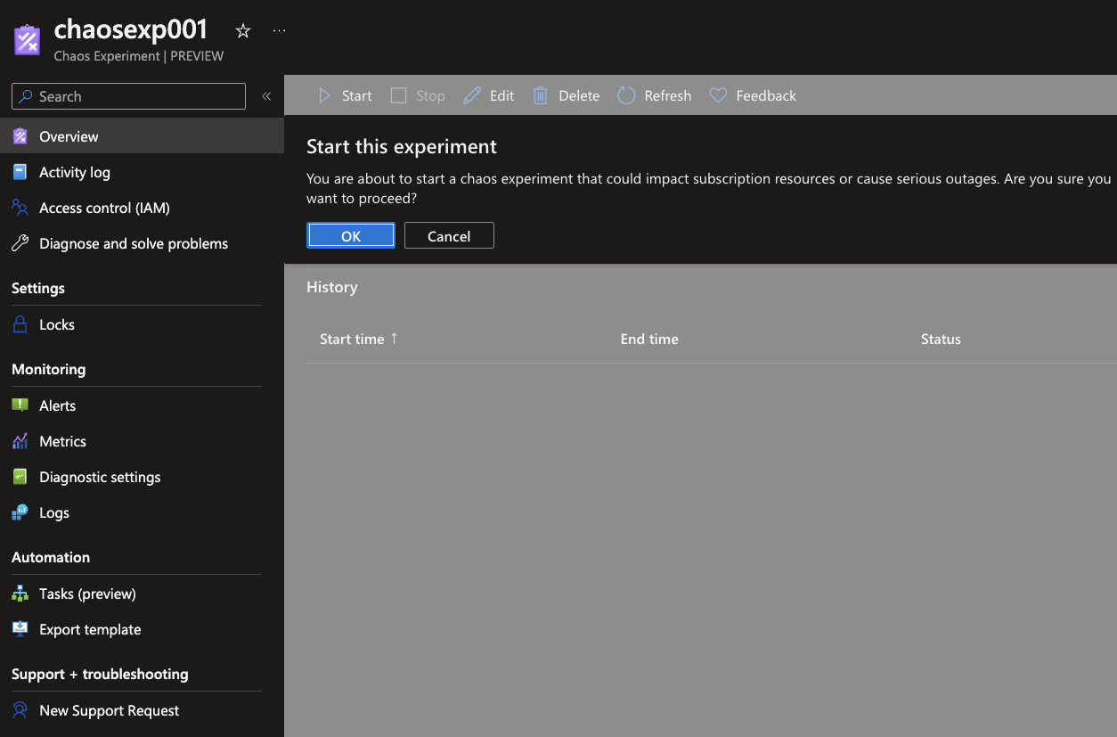Click the Delete toolbar label
This screenshot has width=1117, height=737.
click(579, 95)
